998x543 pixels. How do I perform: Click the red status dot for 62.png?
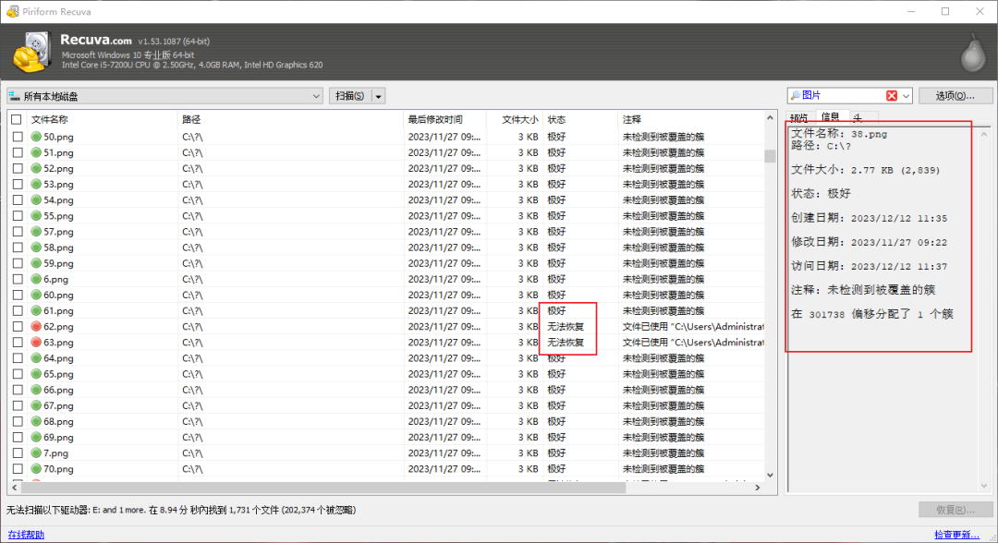(x=36, y=326)
